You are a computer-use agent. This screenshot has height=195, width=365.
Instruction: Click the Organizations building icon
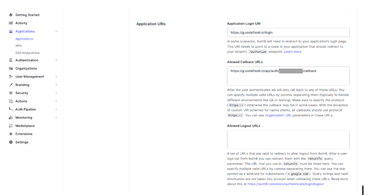click(x=11, y=68)
